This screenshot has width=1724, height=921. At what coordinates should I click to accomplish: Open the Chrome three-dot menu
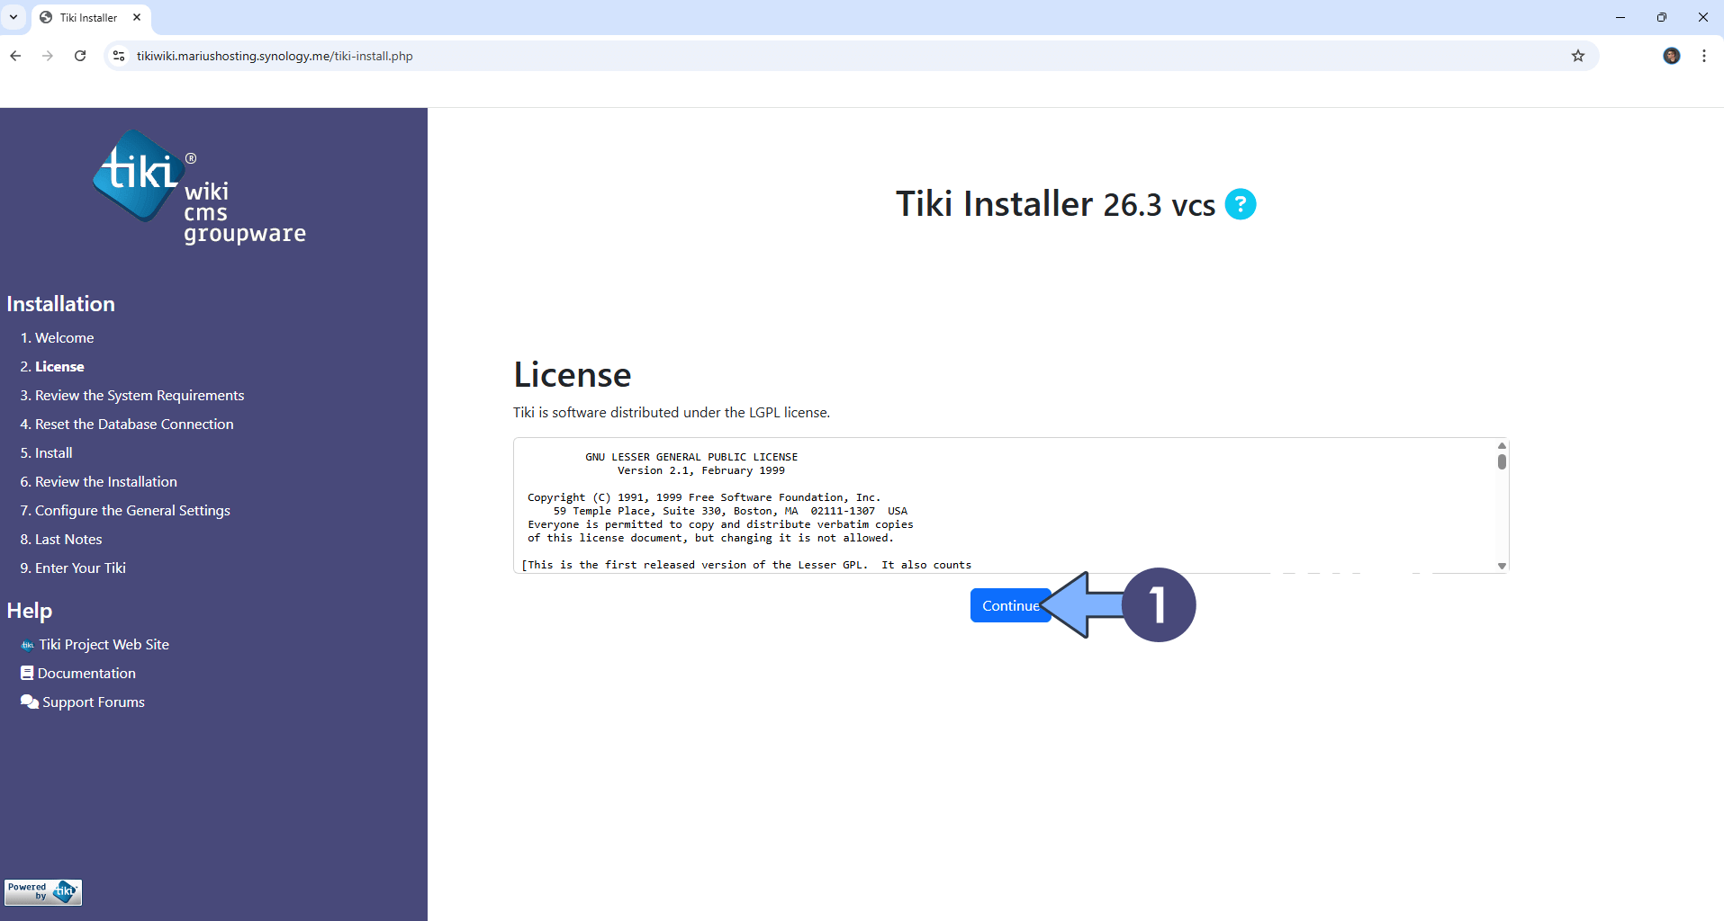pos(1704,56)
